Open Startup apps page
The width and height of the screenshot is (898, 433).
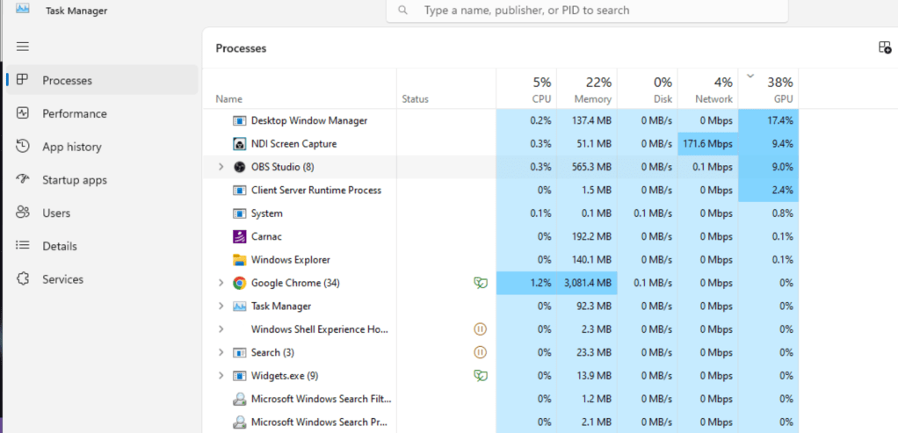click(x=102, y=180)
